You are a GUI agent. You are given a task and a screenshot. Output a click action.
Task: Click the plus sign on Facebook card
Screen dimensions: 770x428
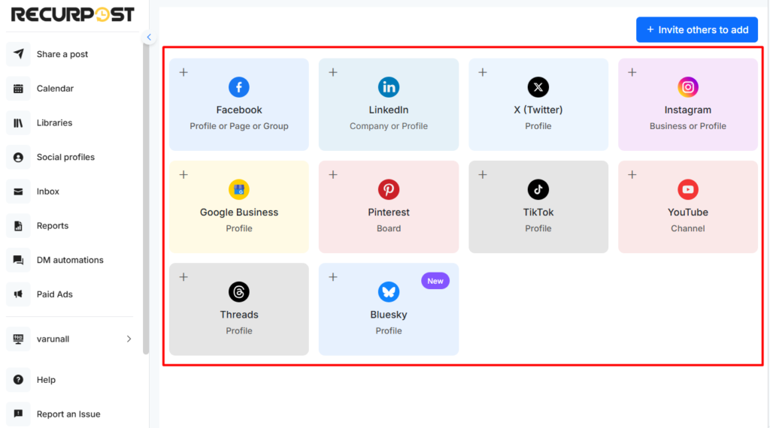pyautogui.click(x=183, y=73)
